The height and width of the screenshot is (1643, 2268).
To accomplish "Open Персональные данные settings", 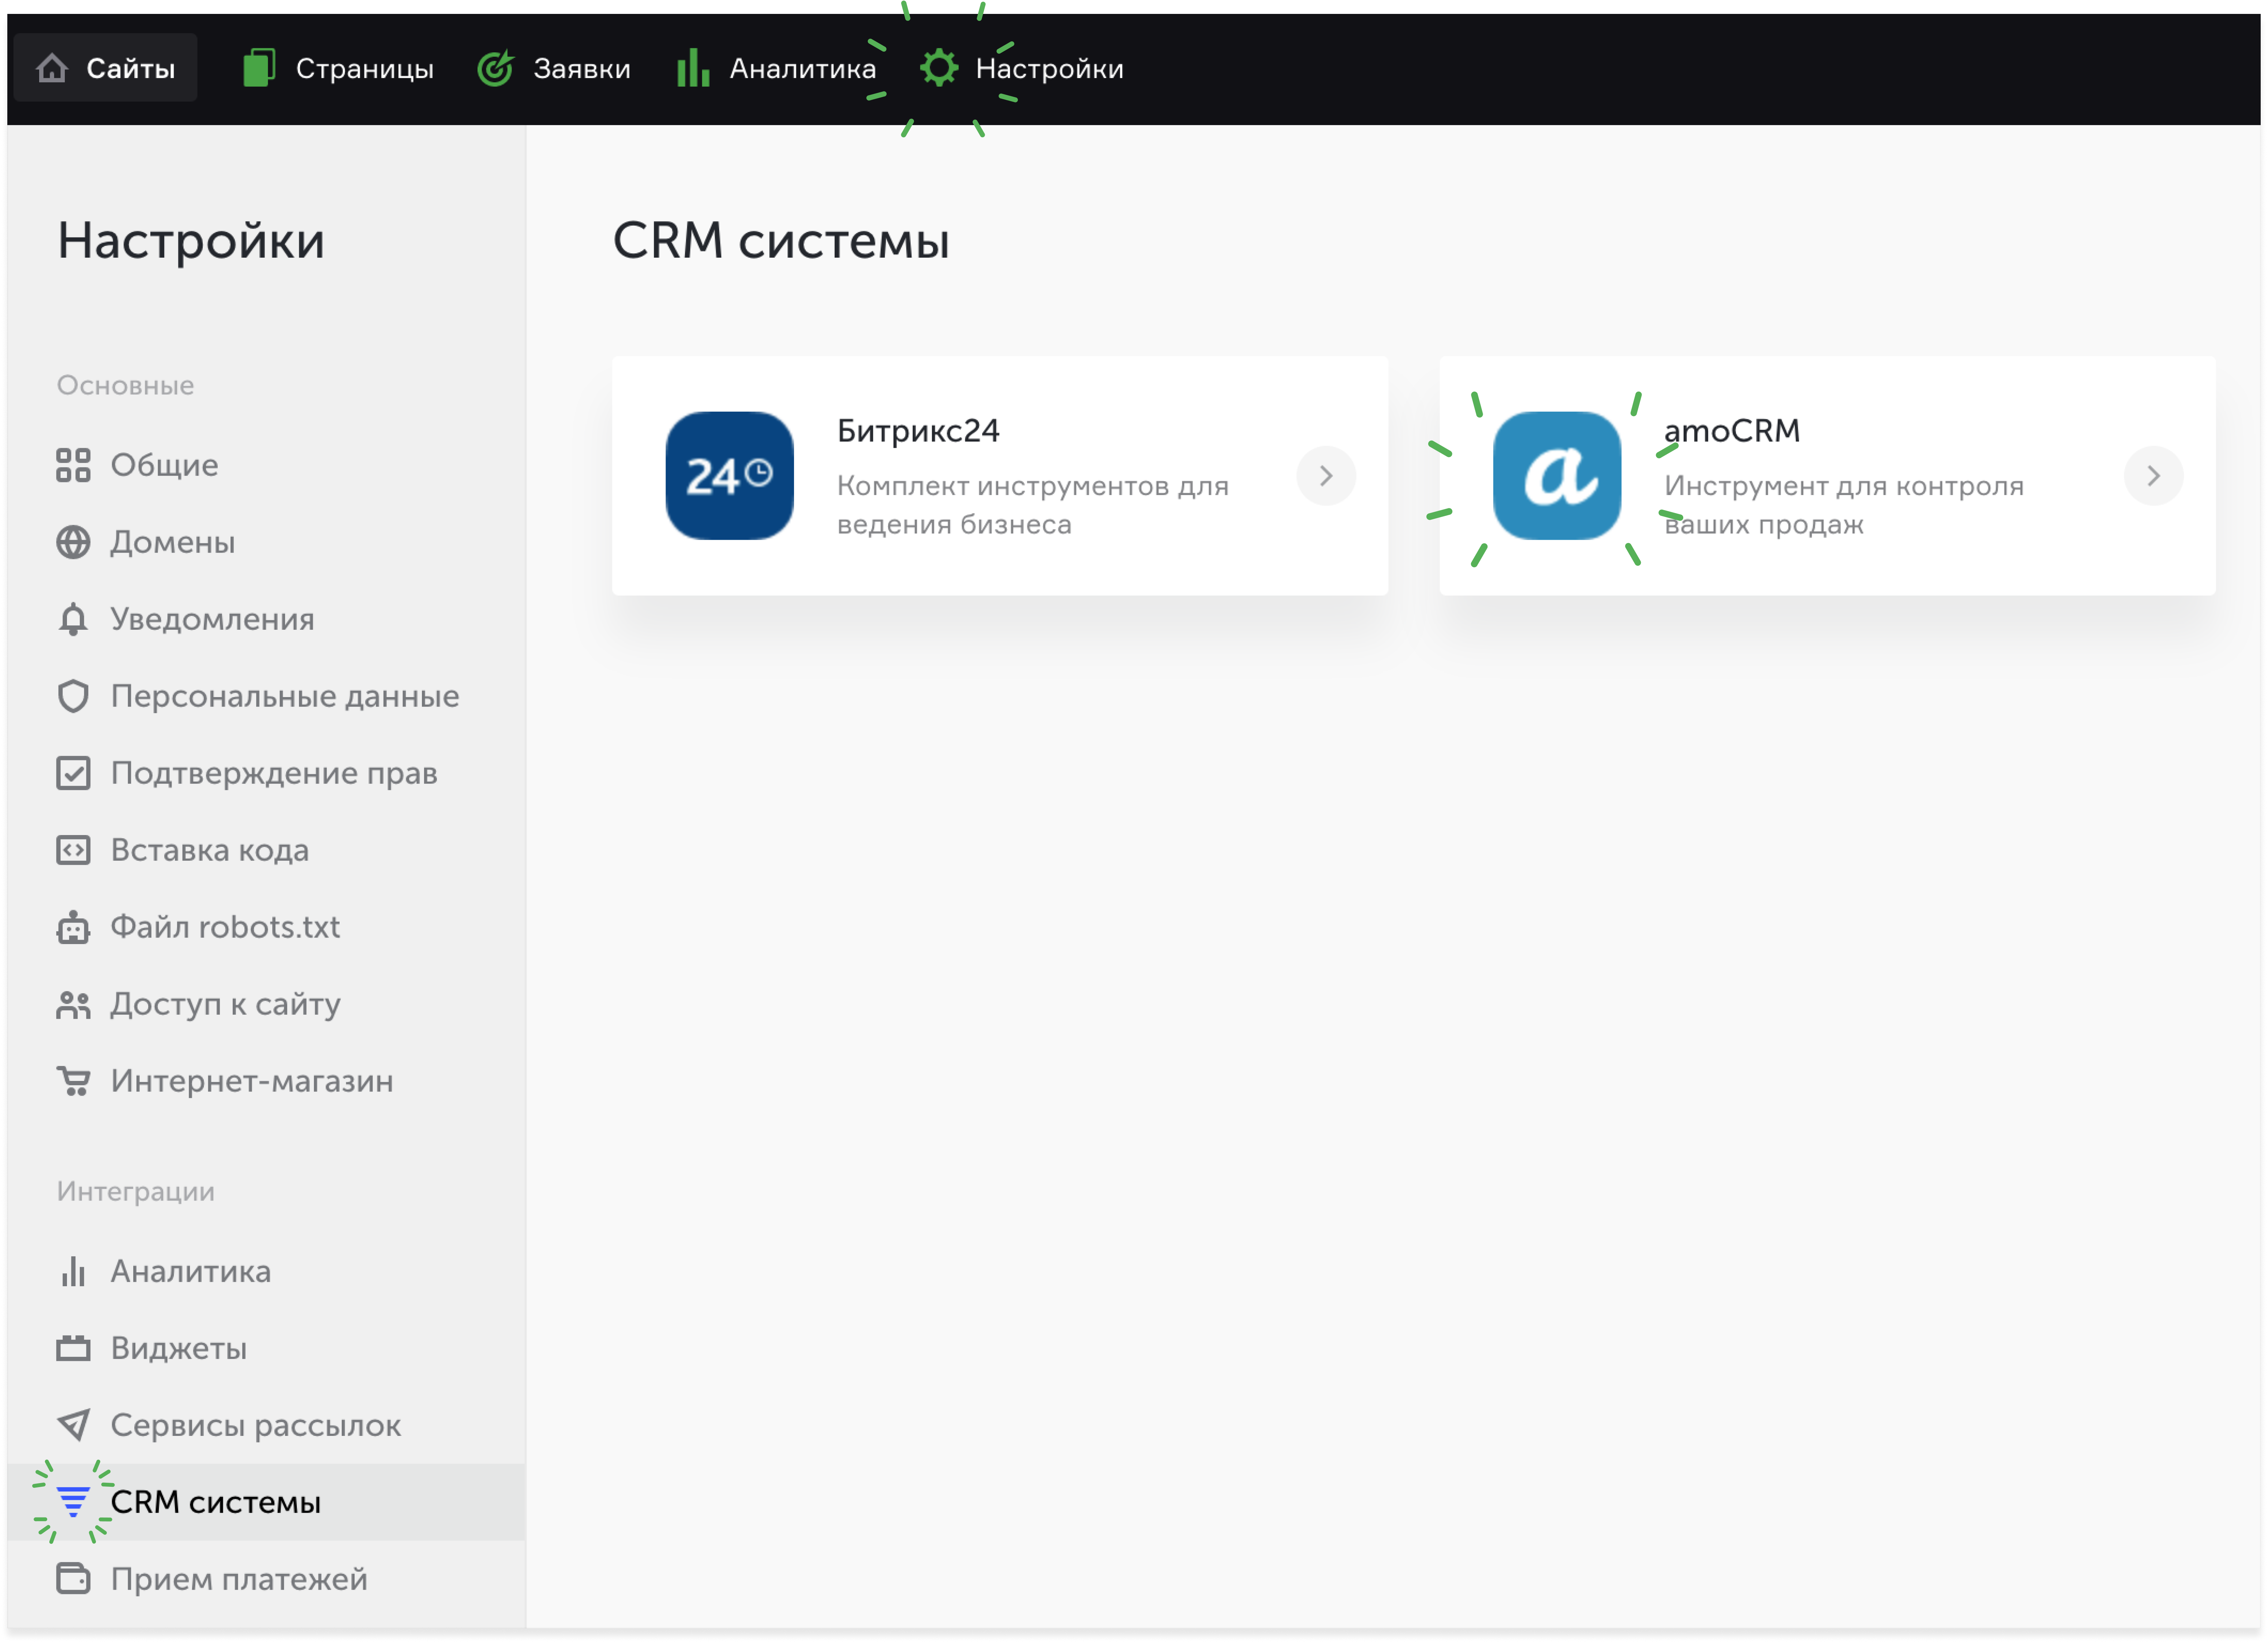I will [266, 696].
